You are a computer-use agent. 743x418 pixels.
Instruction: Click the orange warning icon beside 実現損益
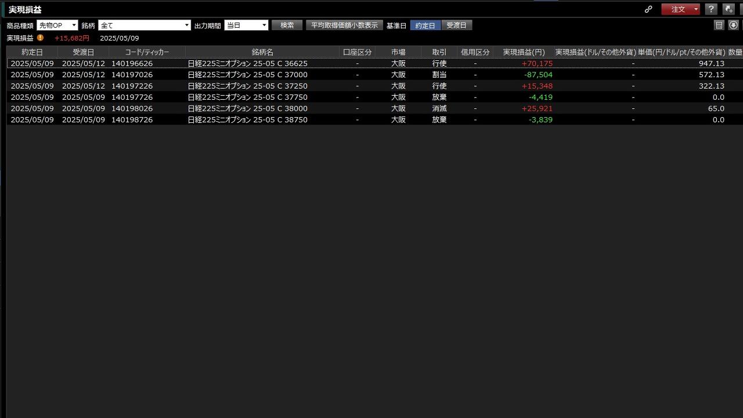click(40, 38)
